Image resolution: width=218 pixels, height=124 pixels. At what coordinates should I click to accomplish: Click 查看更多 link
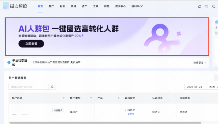(x=199, y=63)
